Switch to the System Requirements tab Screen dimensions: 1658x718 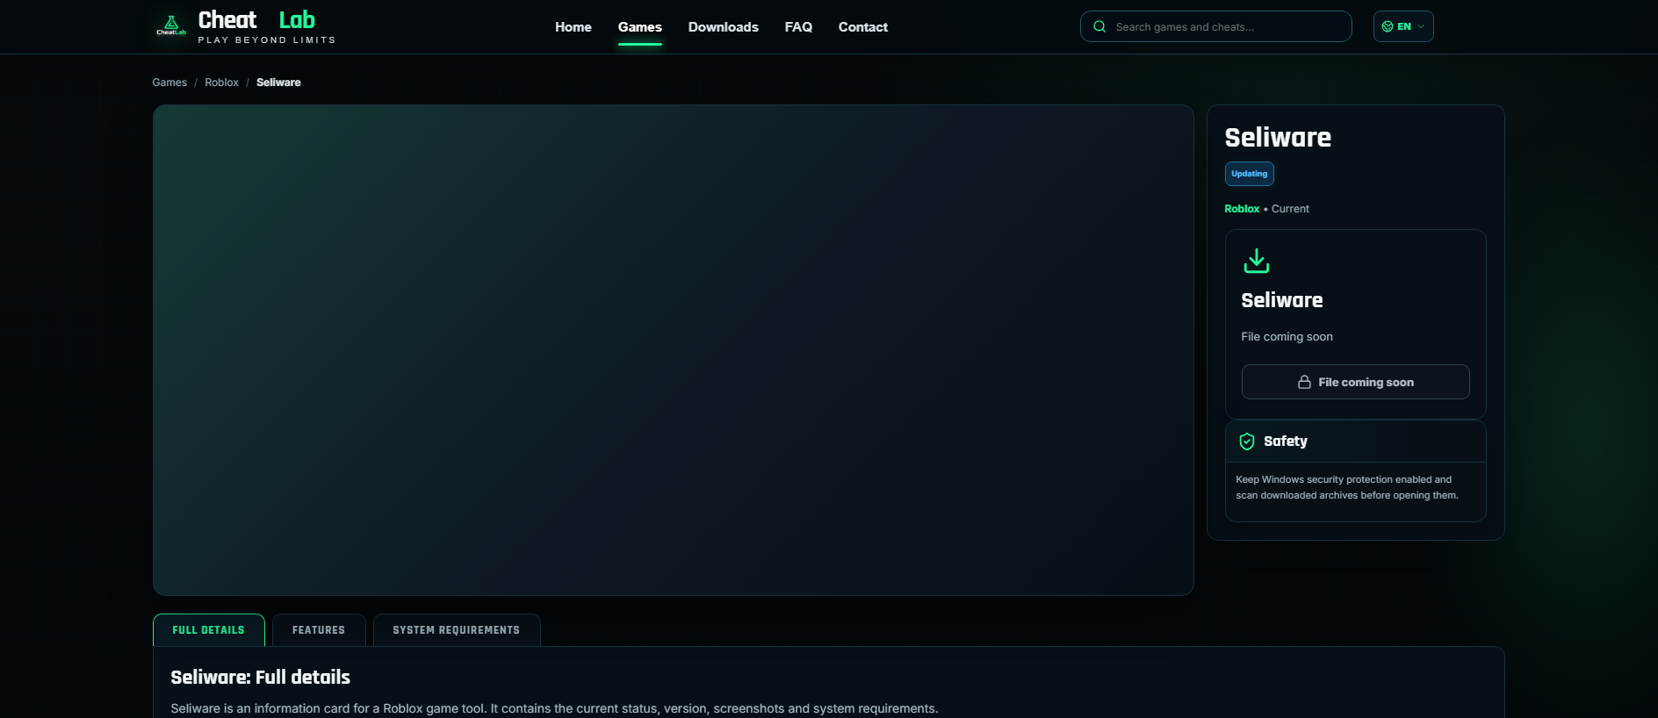[x=457, y=630]
